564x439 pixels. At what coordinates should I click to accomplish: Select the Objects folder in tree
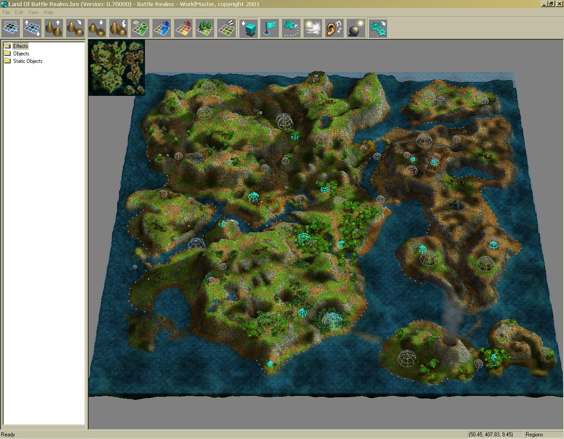[x=21, y=53]
